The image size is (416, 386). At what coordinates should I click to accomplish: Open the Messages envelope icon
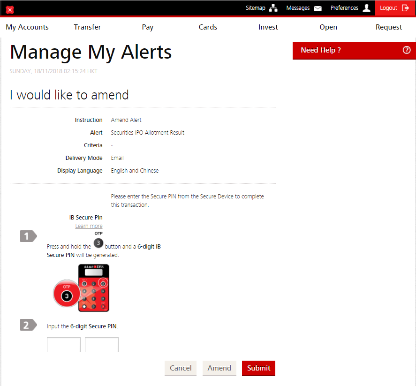pyautogui.click(x=318, y=8)
